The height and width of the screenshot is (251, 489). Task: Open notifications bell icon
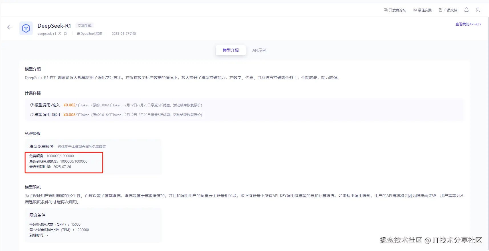[x=466, y=10]
